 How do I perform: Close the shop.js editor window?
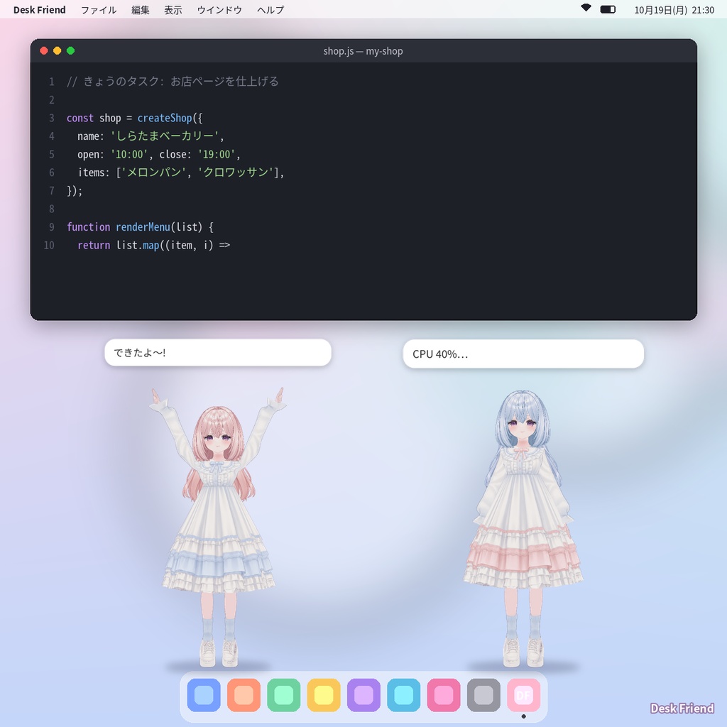tap(44, 50)
